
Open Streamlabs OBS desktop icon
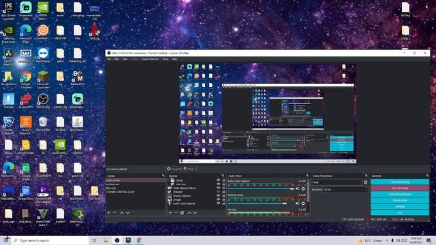click(x=26, y=11)
